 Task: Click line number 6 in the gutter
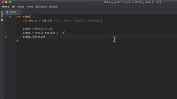point(6,37)
